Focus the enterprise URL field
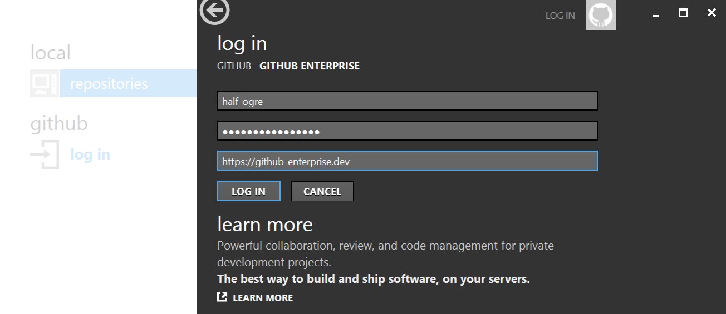The height and width of the screenshot is (314, 726). [408, 161]
